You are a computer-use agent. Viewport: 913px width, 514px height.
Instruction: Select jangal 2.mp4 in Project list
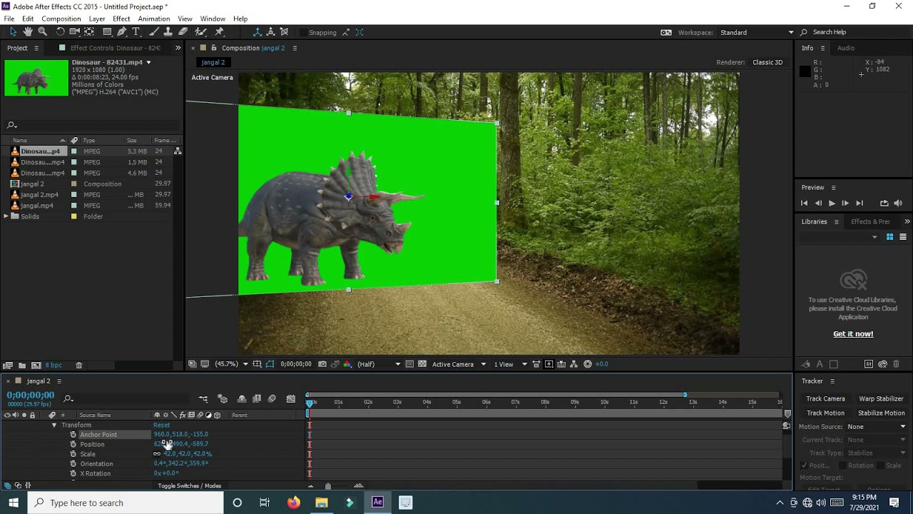tap(39, 194)
